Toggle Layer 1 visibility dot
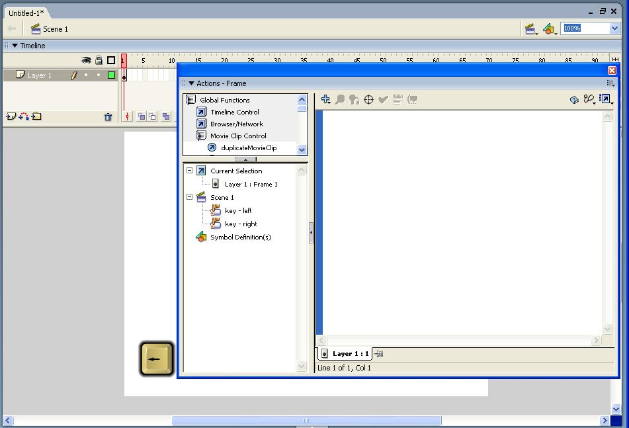The height and width of the screenshot is (428, 629). tap(86, 75)
